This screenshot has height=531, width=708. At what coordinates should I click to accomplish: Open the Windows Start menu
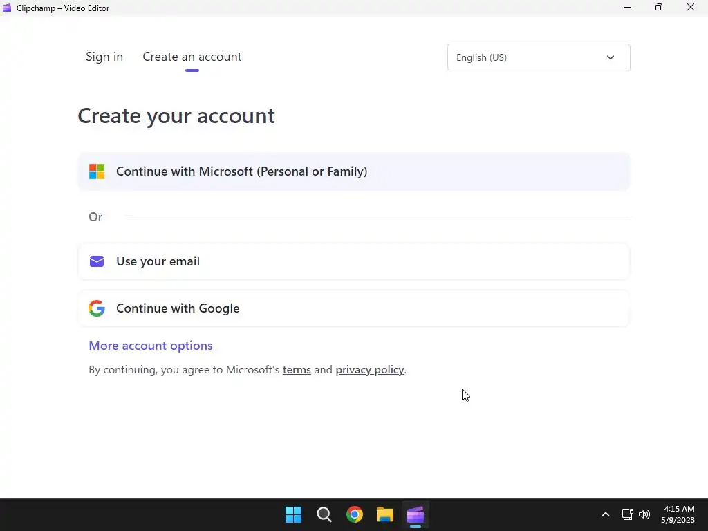coord(293,514)
